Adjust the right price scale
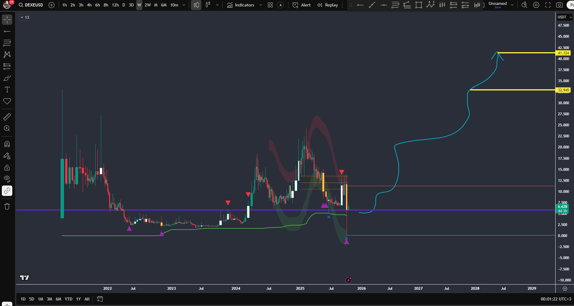574x306 pixels. pos(563,143)
